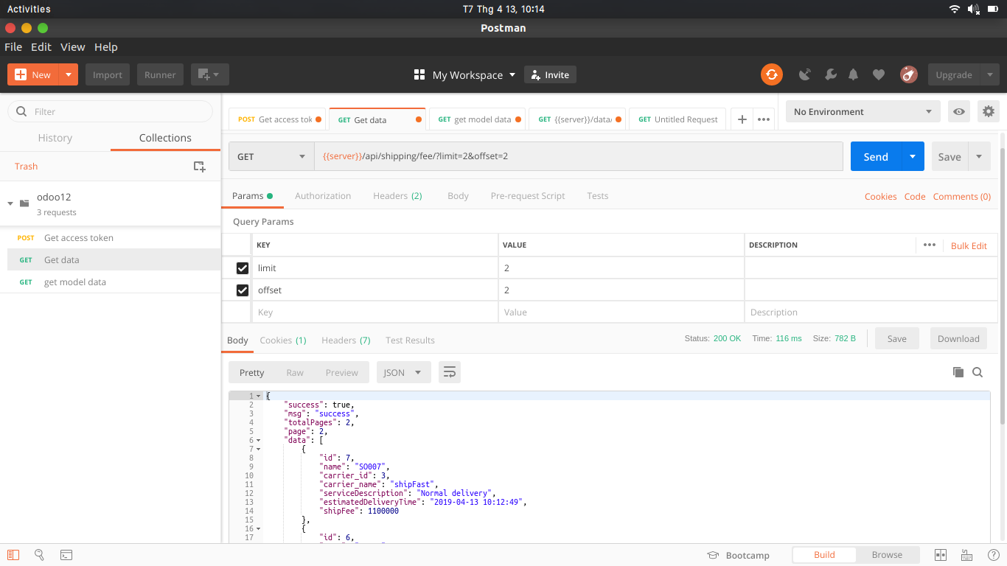
Task: Switch to Browse mode
Action: coord(887,555)
